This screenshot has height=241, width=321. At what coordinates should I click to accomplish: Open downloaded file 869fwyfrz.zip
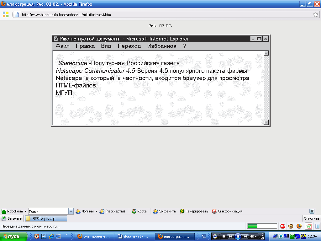coord(46,218)
